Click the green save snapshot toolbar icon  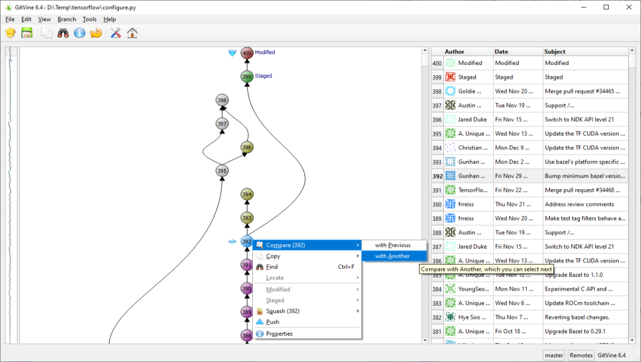(27, 33)
